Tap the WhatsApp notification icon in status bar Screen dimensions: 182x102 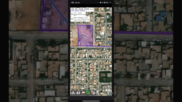click(103, 3)
